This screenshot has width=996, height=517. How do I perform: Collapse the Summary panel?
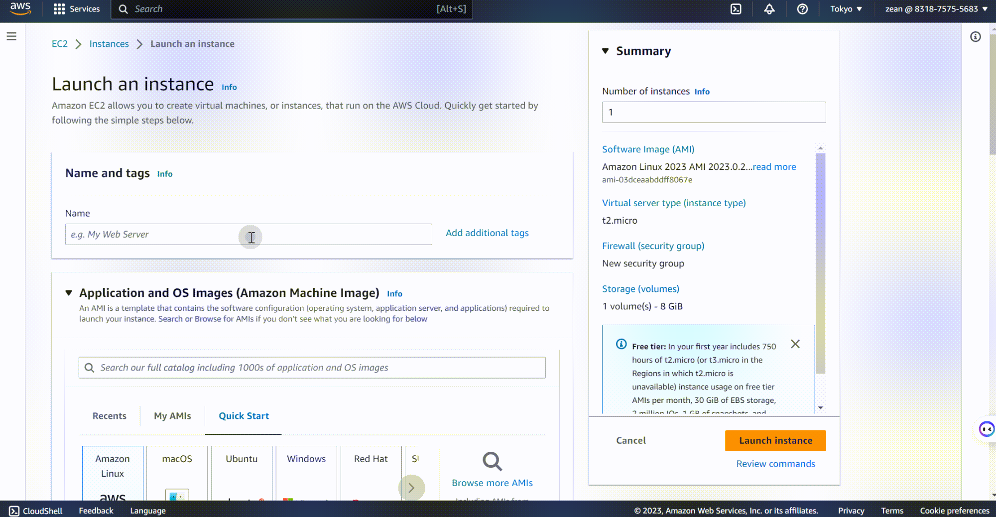point(606,51)
